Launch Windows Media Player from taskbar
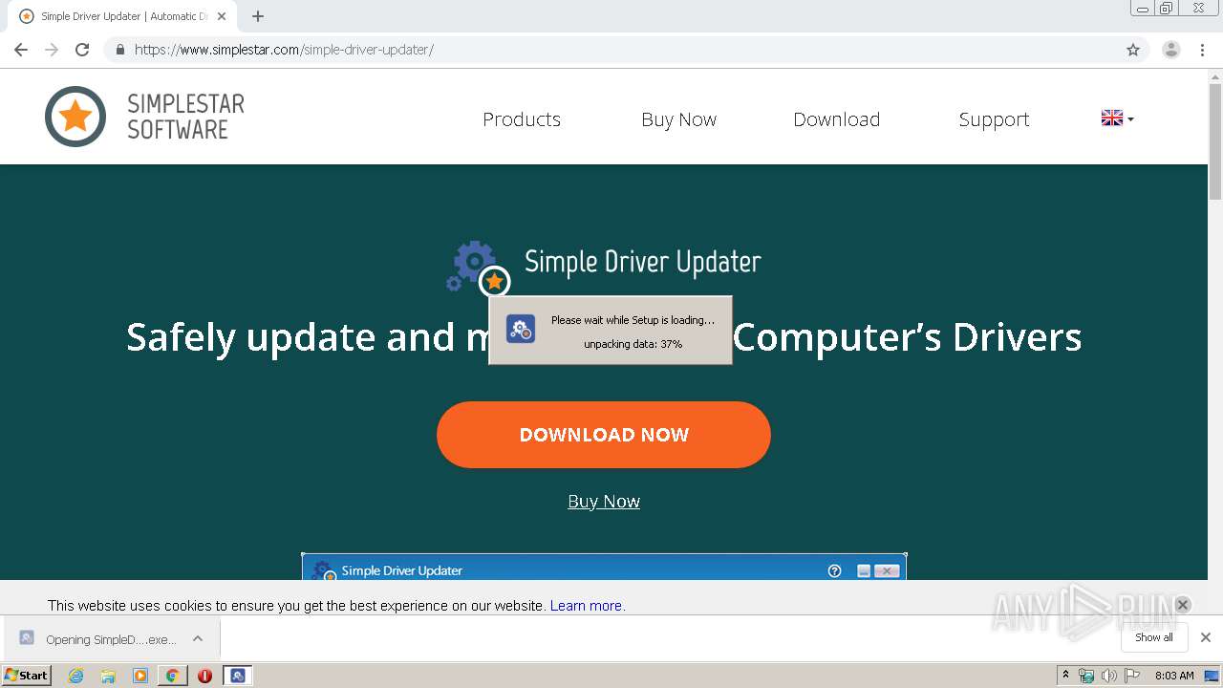Screen dimensions: 1223x688 (140, 676)
